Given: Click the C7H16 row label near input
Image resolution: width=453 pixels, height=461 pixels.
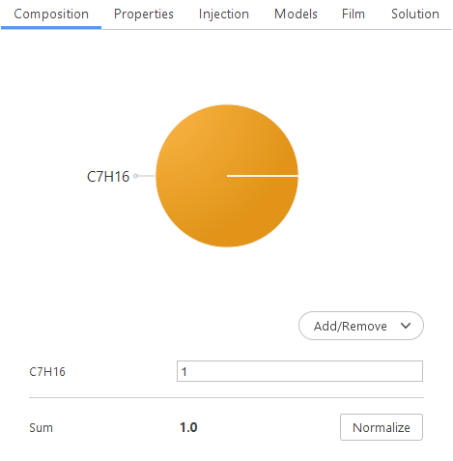Looking at the screenshot, I should 47,372.
